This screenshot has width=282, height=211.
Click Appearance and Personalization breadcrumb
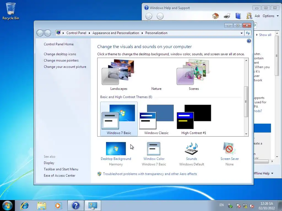116,33
